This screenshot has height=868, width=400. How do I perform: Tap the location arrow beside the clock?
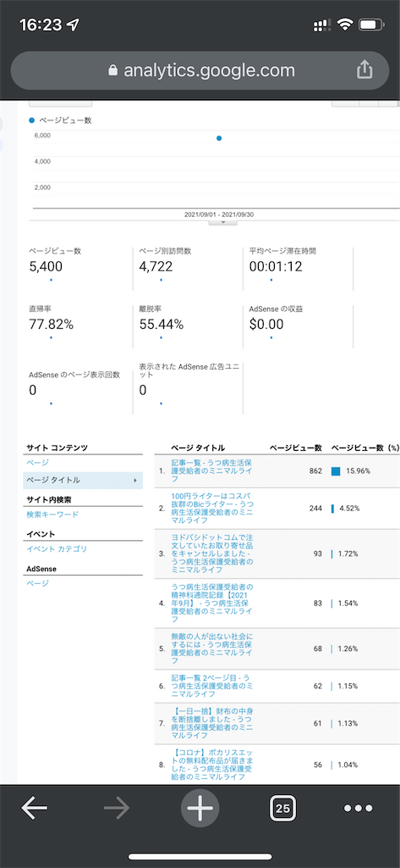[73, 25]
